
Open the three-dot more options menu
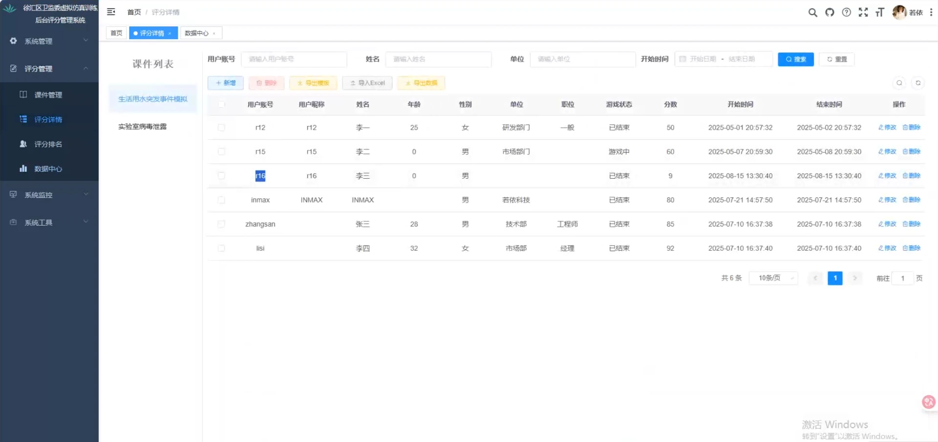coord(931,12)
